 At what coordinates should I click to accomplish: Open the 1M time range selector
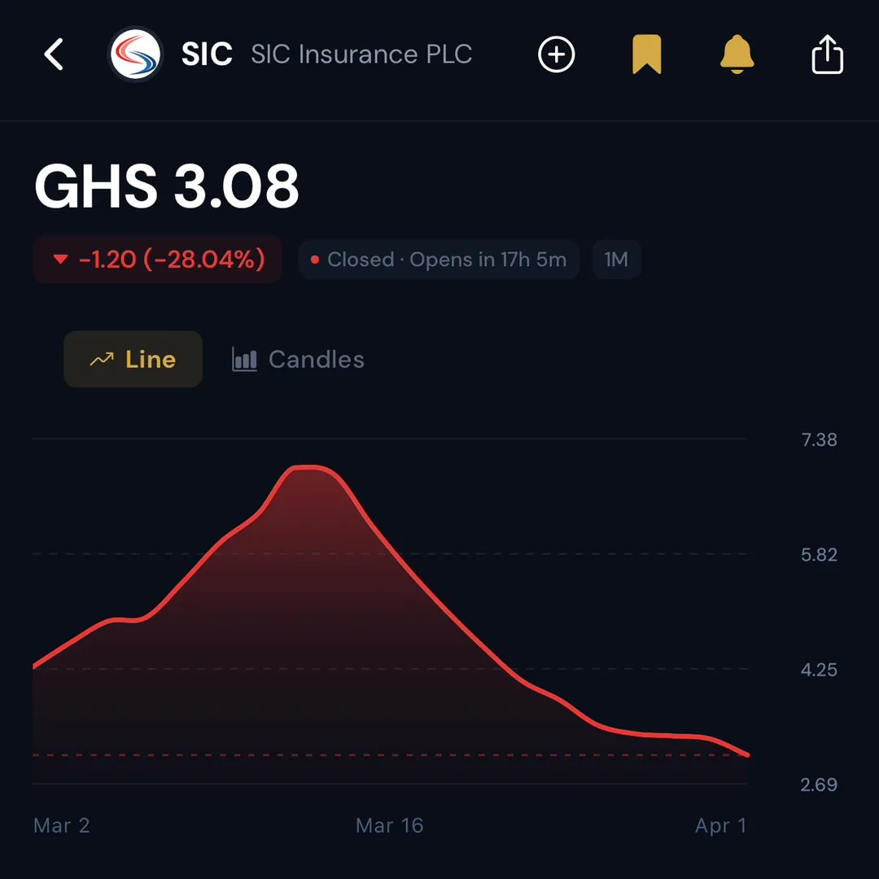[x=616, y=260]
